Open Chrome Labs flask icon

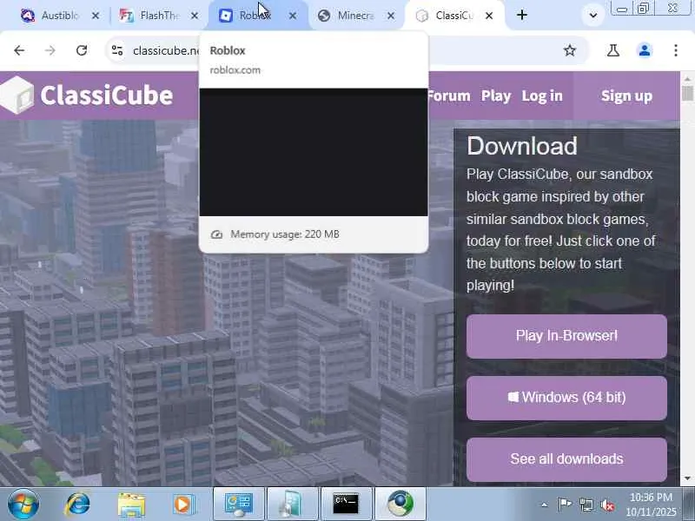(613, 50)
